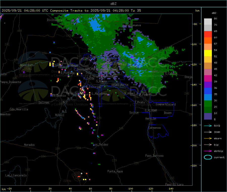
Task: Click the slate purple swatch between 10 and 5
Action: tap(208, 116)
